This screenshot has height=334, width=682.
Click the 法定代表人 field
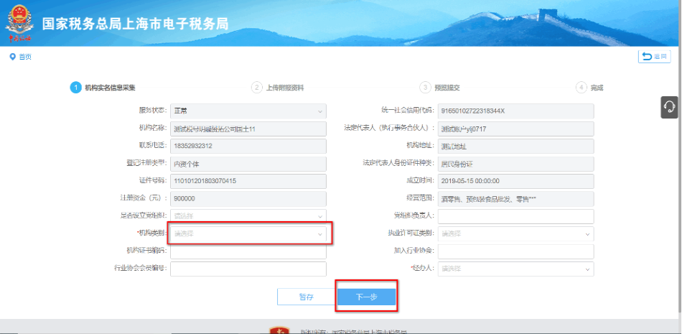(x=516, y=129)
